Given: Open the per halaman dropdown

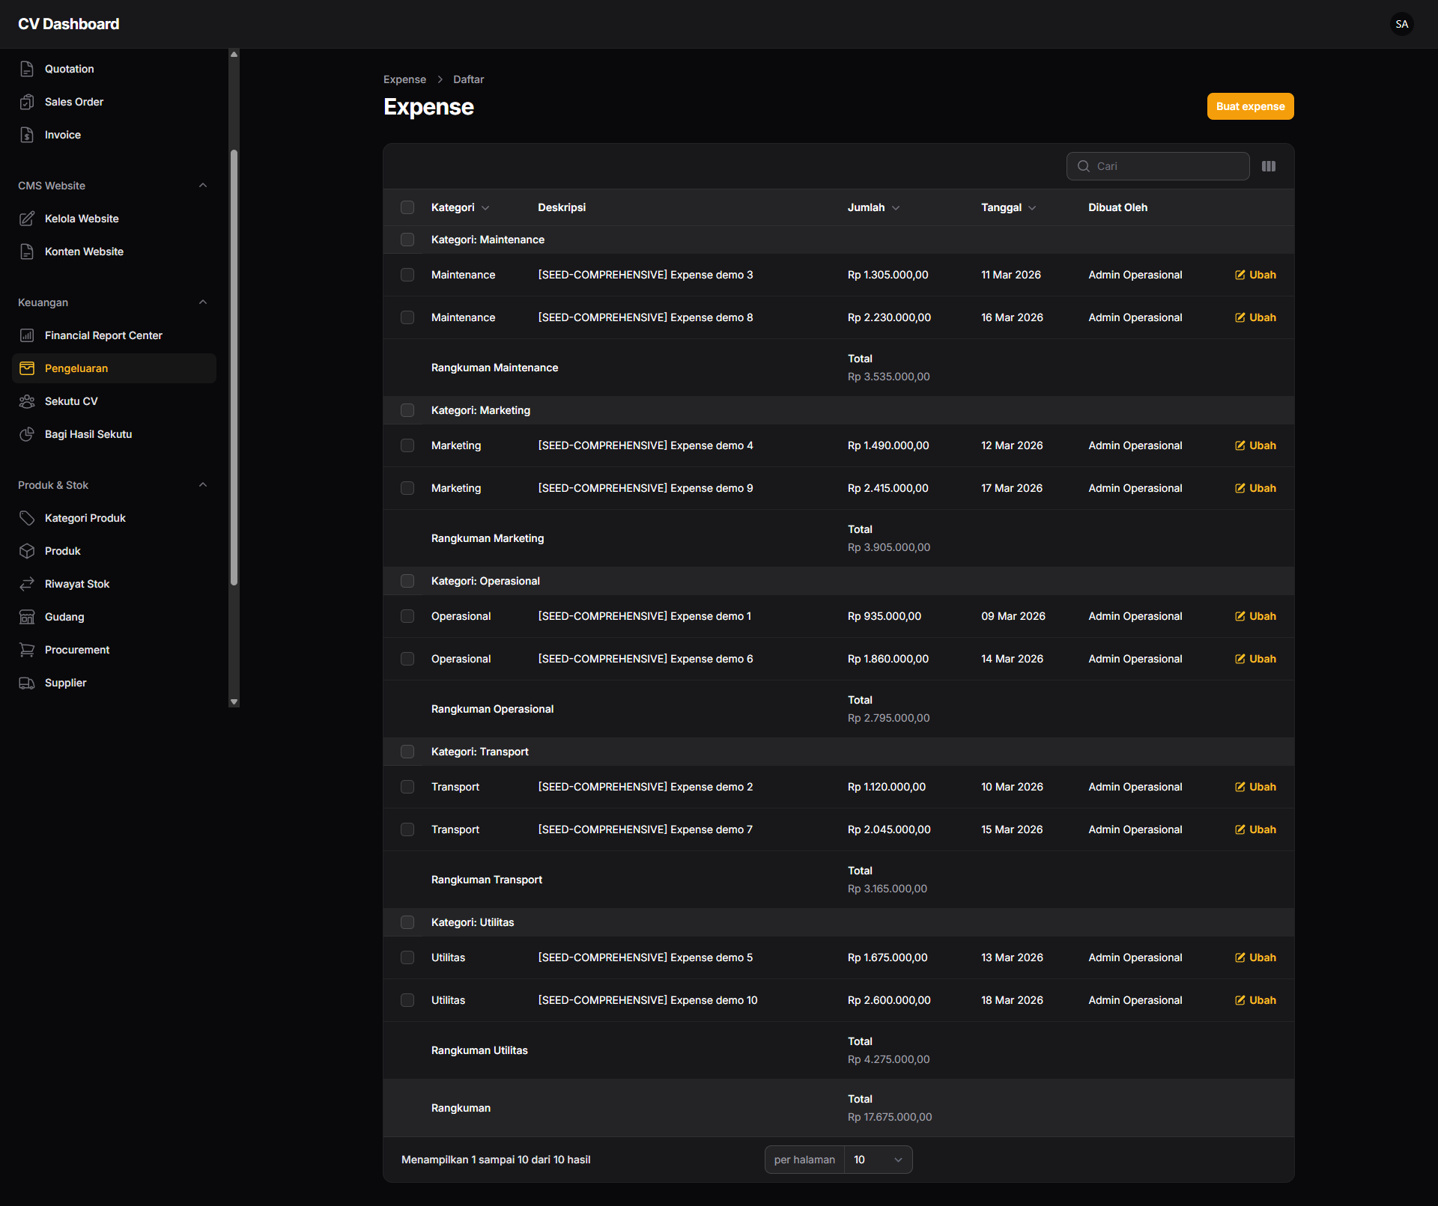Looking at the screenshot, I should point(878,1160).
